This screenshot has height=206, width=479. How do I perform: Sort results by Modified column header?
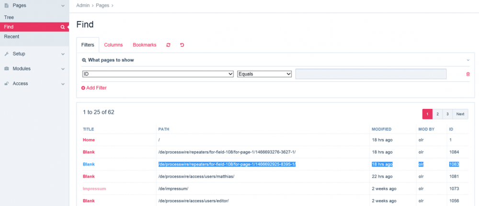tap(381, 129)
